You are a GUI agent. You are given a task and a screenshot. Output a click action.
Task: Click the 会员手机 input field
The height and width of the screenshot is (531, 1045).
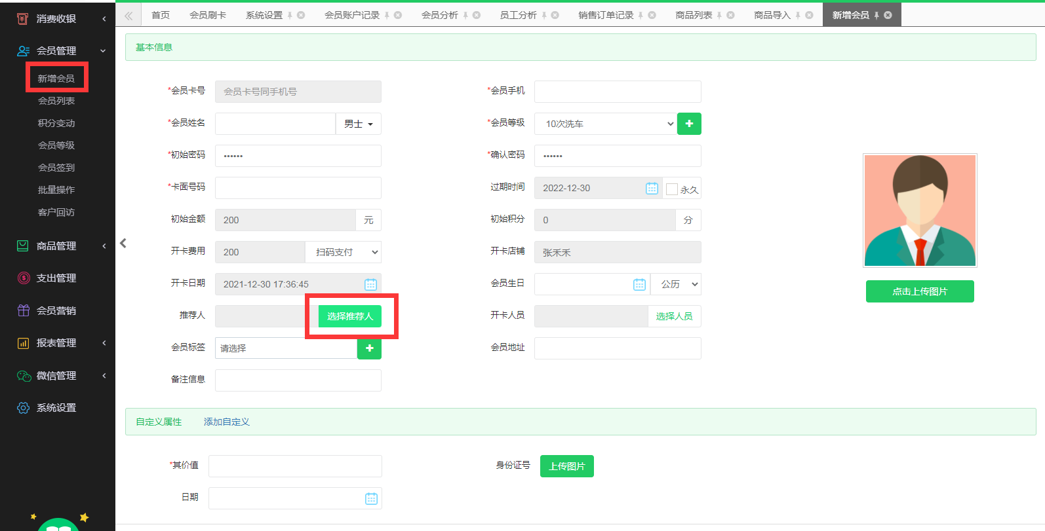pos(618,92)
